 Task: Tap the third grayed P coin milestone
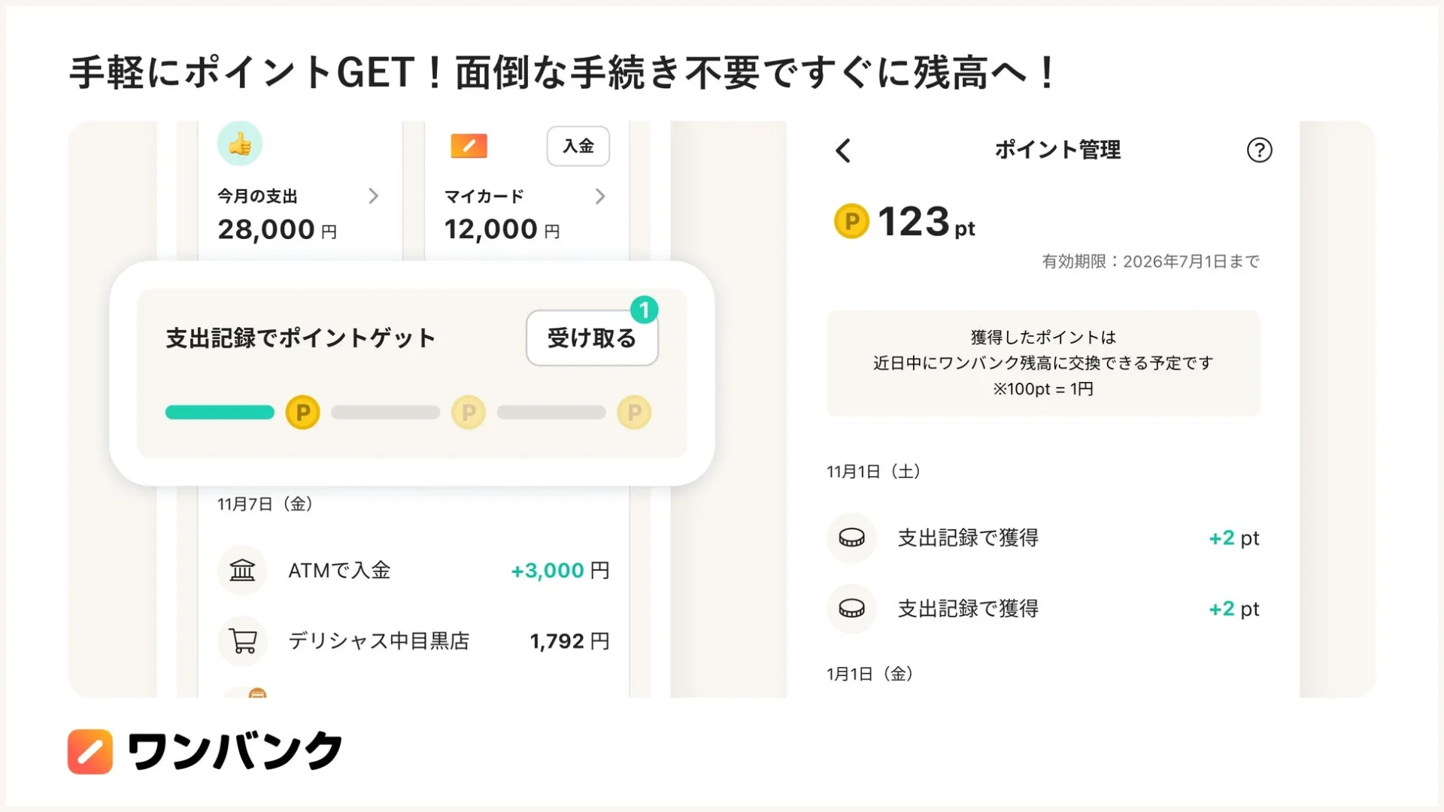click(633, 412)
